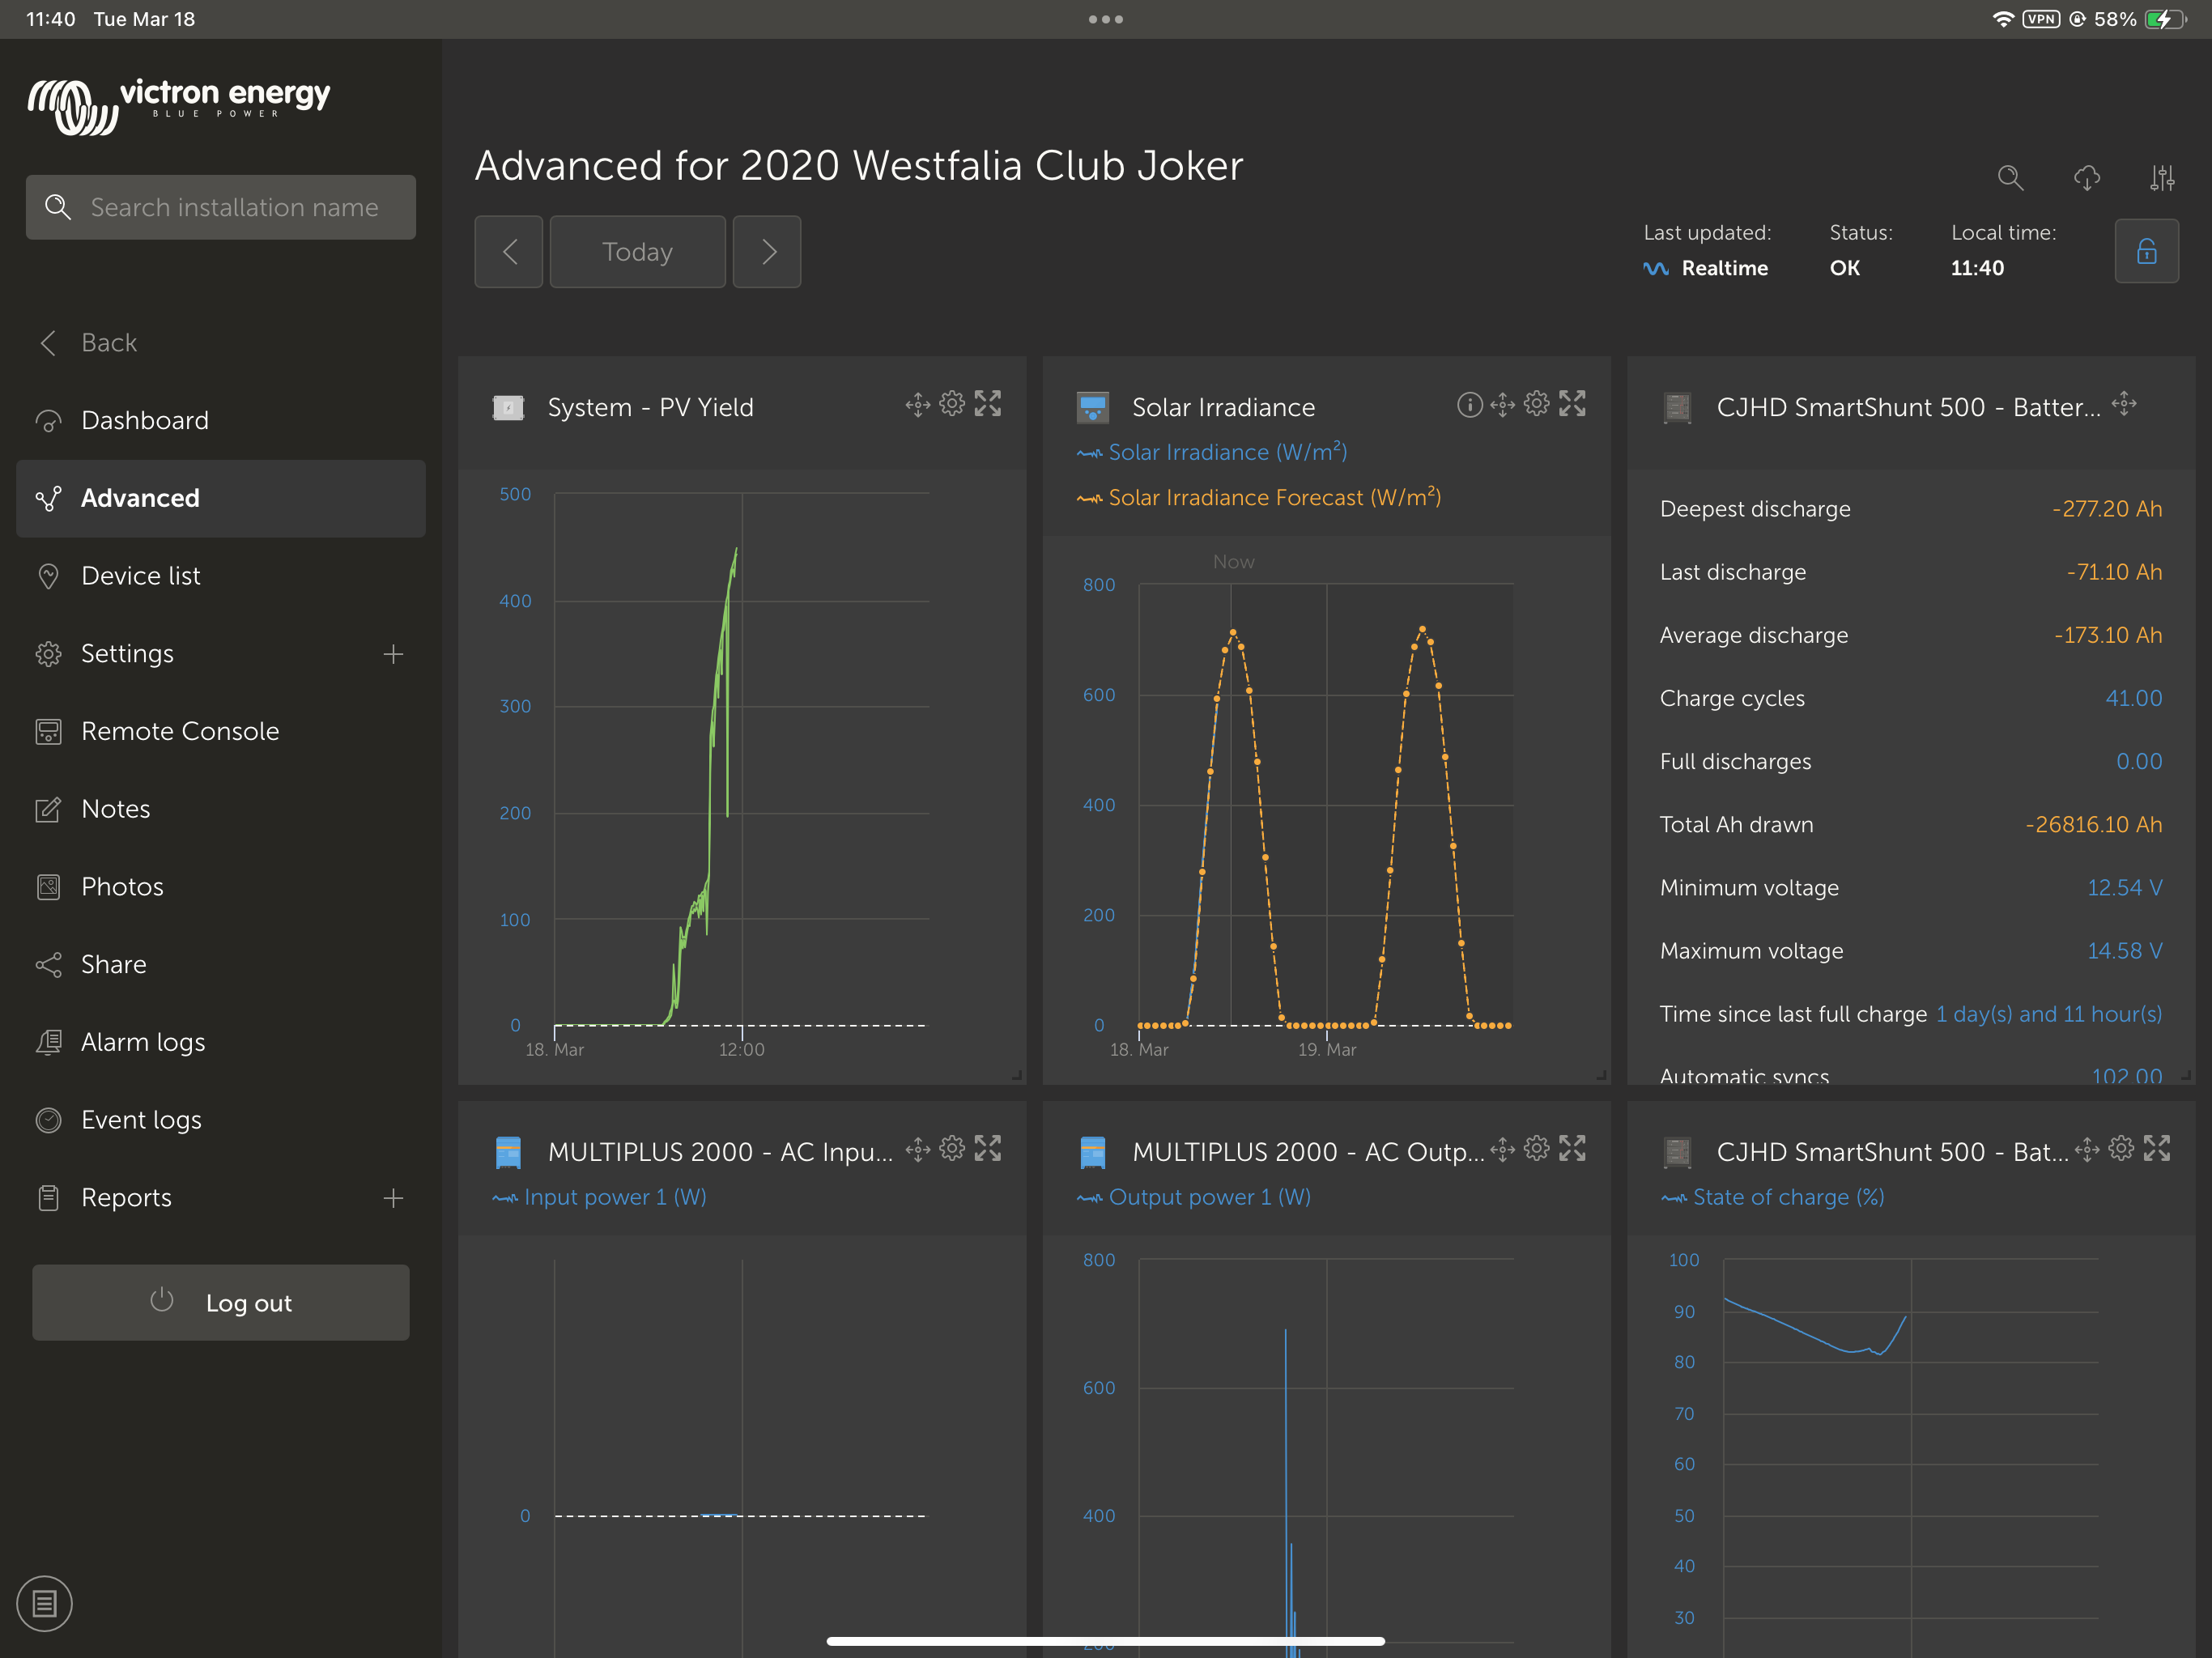Expand MULTIPLUS AC Output widget fullscreen
Image resolution: width=2212 pixels, height=1658 pixels.
1573,1149
